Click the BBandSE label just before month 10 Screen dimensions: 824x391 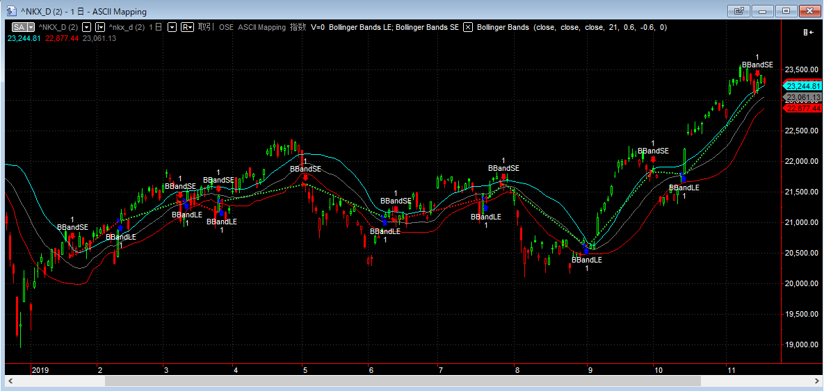[x=653, y=151]
